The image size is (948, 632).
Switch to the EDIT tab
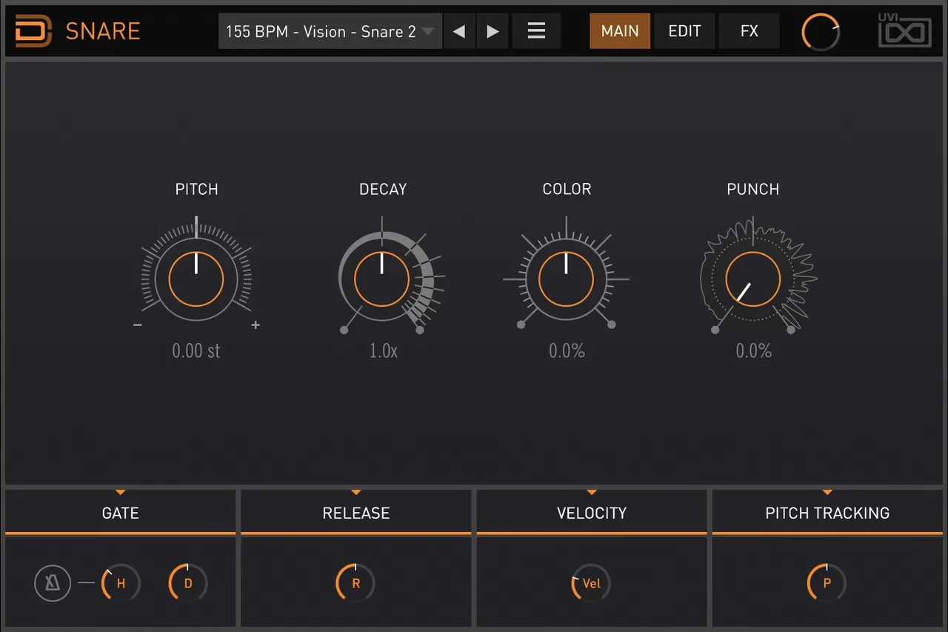684,31
